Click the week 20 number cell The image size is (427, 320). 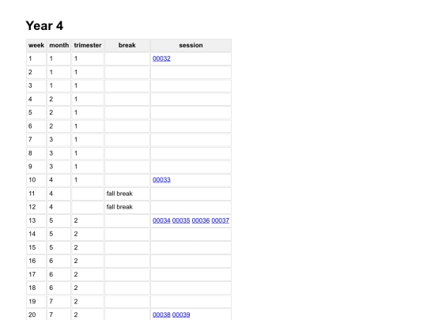click(36, 314)
